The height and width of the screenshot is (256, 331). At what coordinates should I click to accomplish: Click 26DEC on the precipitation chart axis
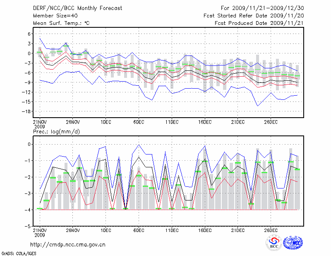(271, 230)
